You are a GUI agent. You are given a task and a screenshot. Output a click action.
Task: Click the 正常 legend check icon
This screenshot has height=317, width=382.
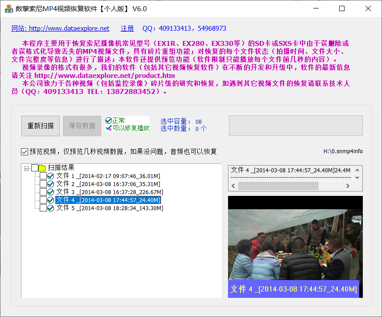tap(108, 120)
